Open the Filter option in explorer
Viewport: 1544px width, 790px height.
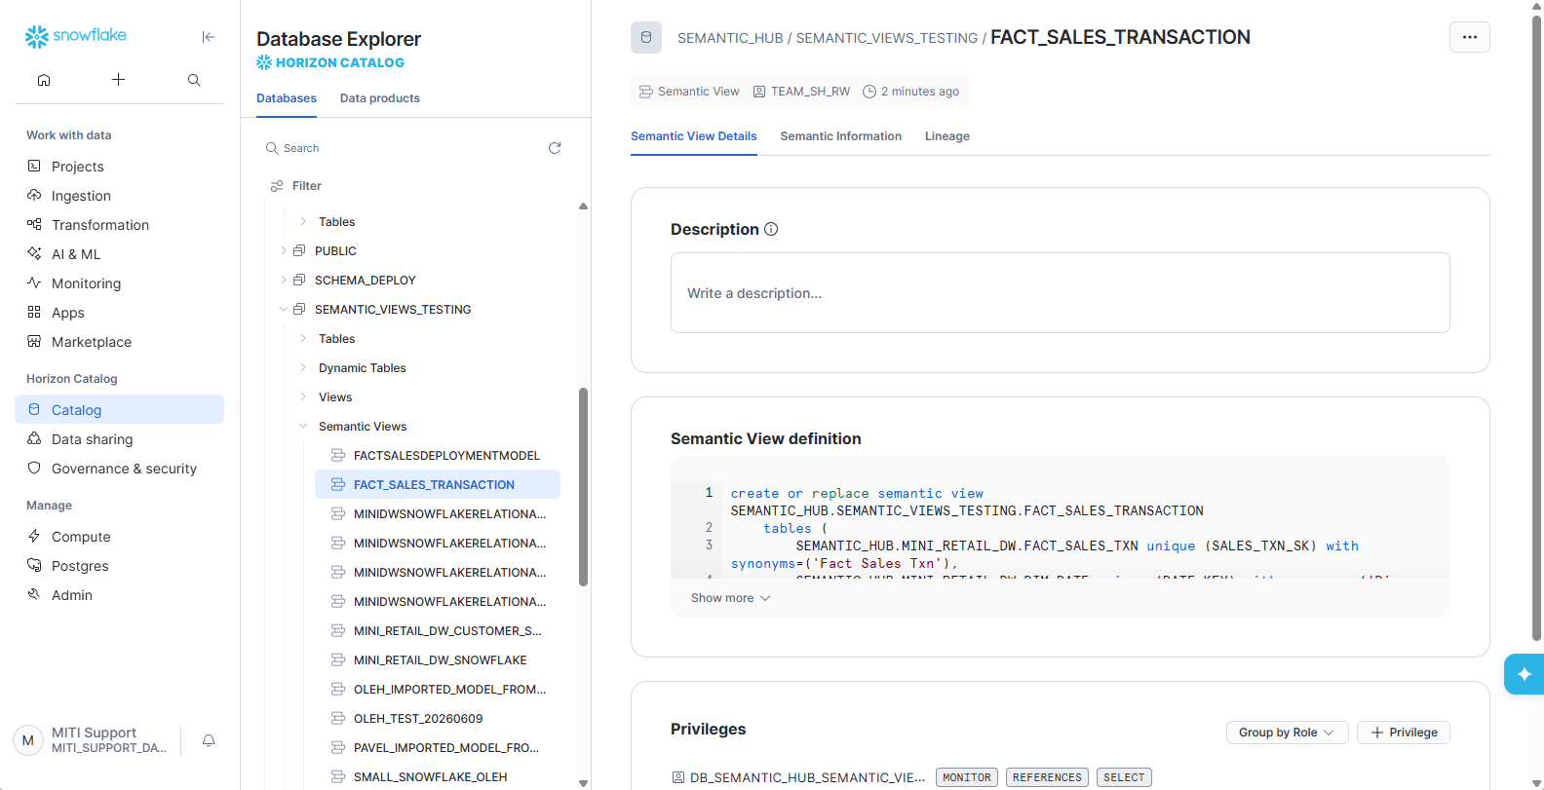(x=296, y=186)
